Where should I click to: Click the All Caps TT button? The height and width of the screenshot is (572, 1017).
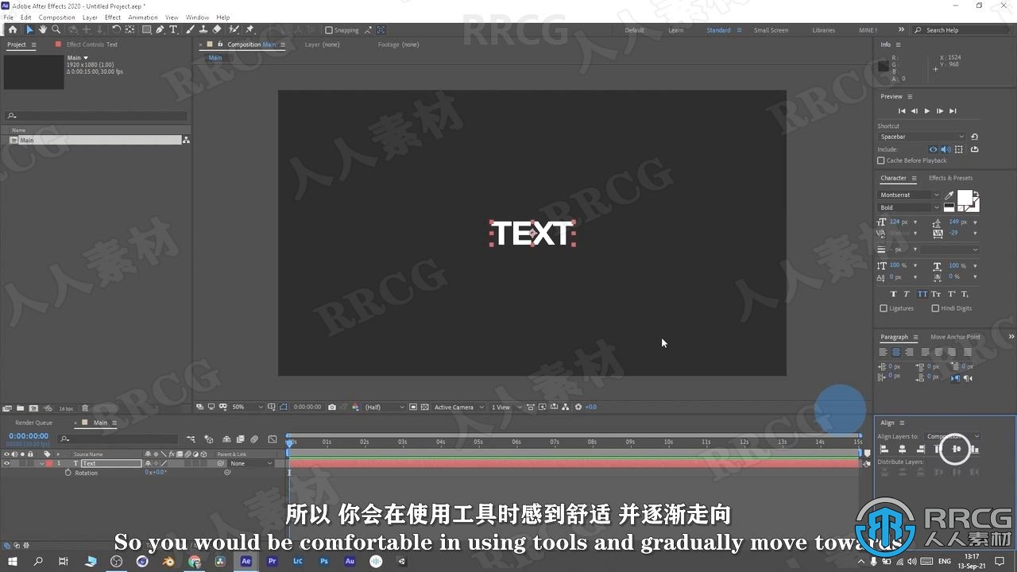(922, 294)
